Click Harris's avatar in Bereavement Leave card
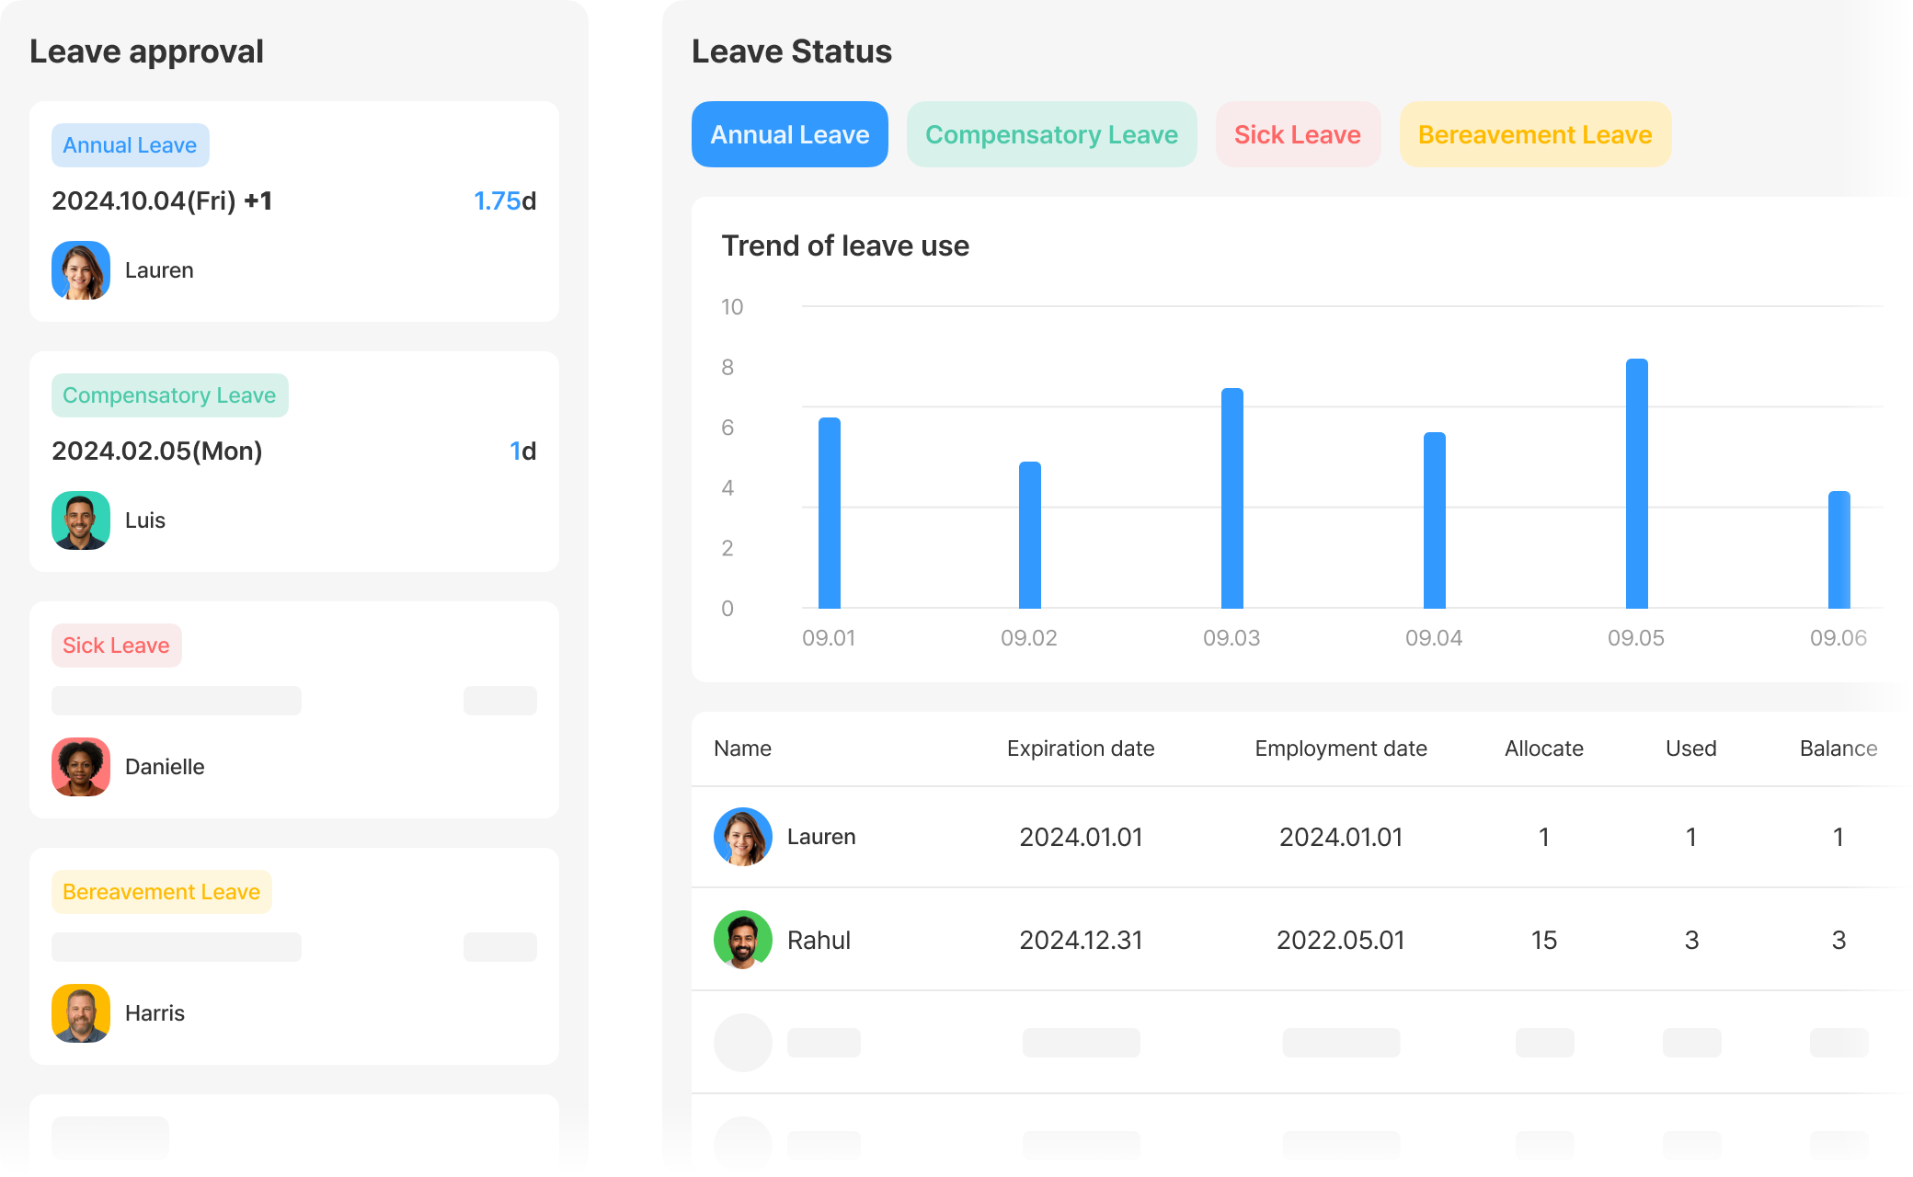Viewport: 1913px width, 1177px height. [x=81, y=1013]
